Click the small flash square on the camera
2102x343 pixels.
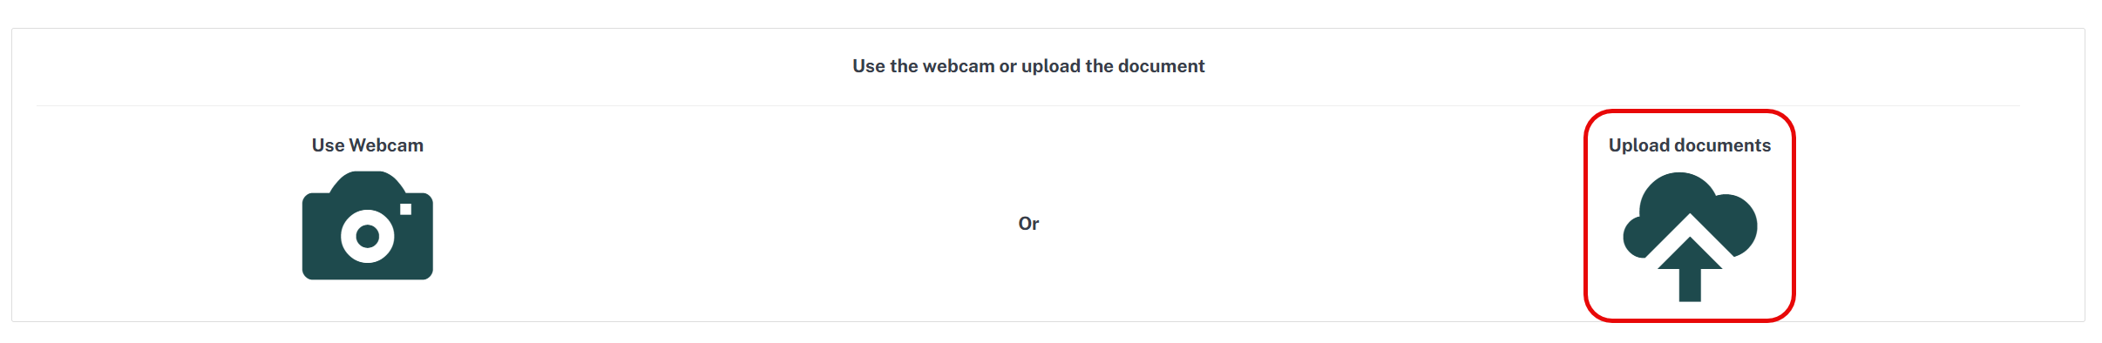tap(405, 209)
